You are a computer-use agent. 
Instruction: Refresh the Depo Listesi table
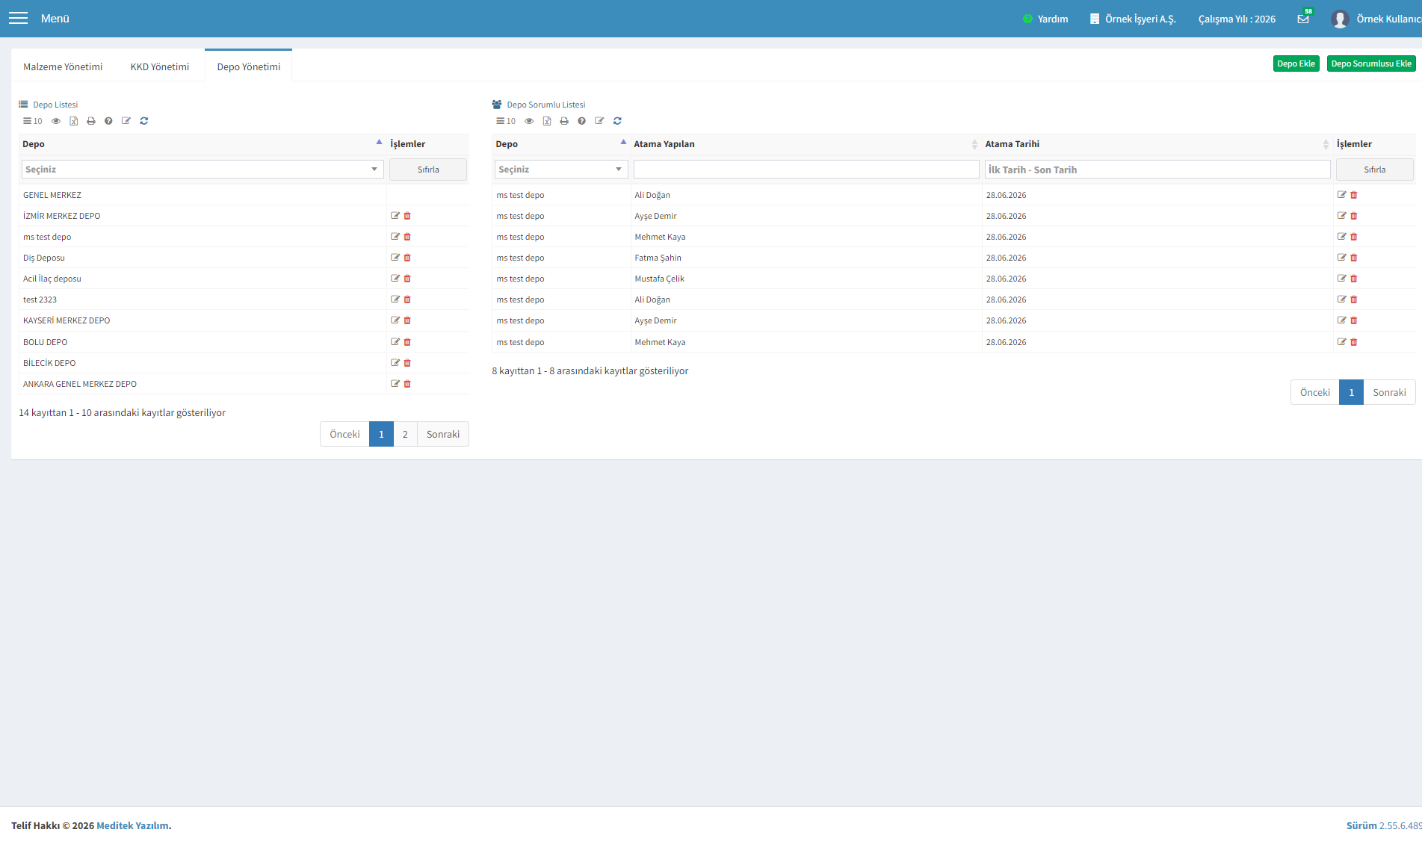pyautogui.click(x=144, y=121)
